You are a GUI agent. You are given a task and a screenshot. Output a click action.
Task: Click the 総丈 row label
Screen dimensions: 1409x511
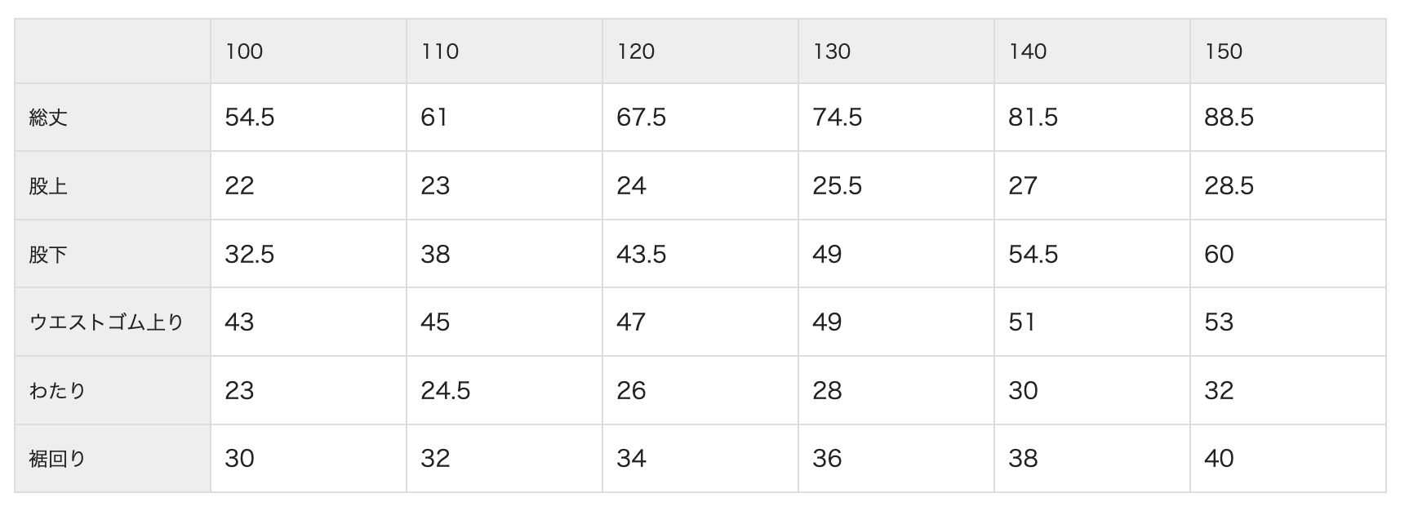pos(48,118)
